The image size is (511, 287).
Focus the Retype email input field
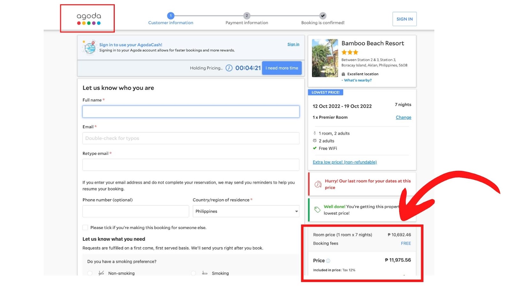pyautogui.click(x=191, y=165)
